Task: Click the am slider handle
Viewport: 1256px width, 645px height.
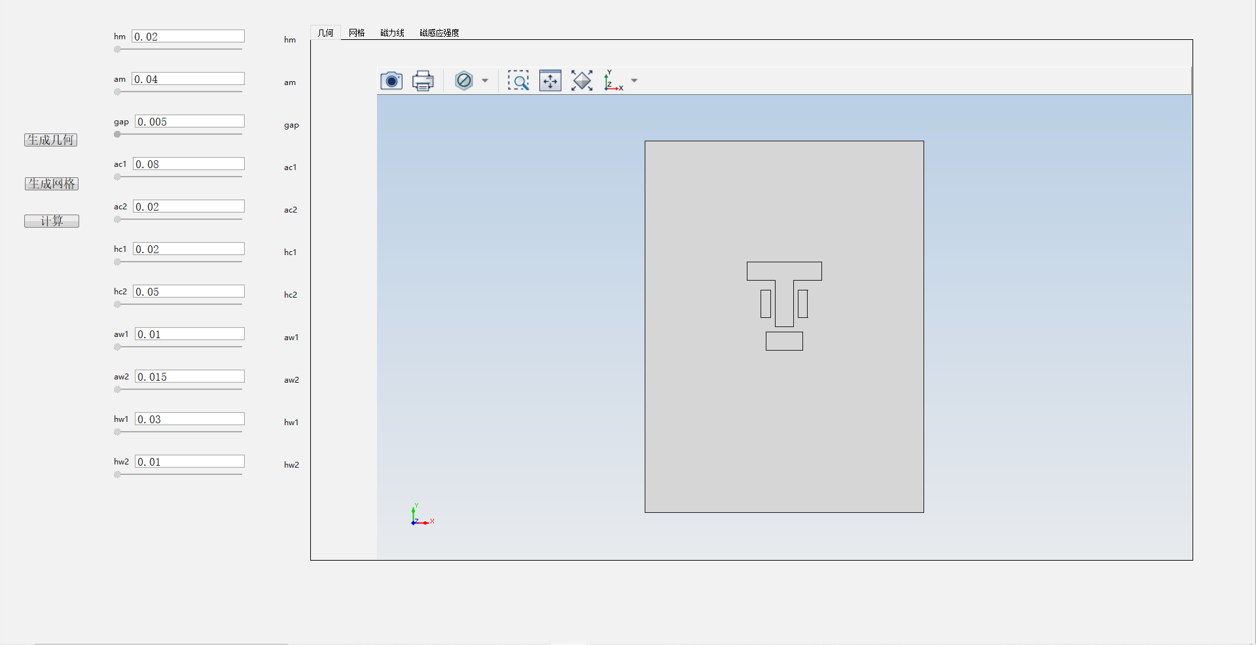Action: pyautogui.click(x=117, y=92)
